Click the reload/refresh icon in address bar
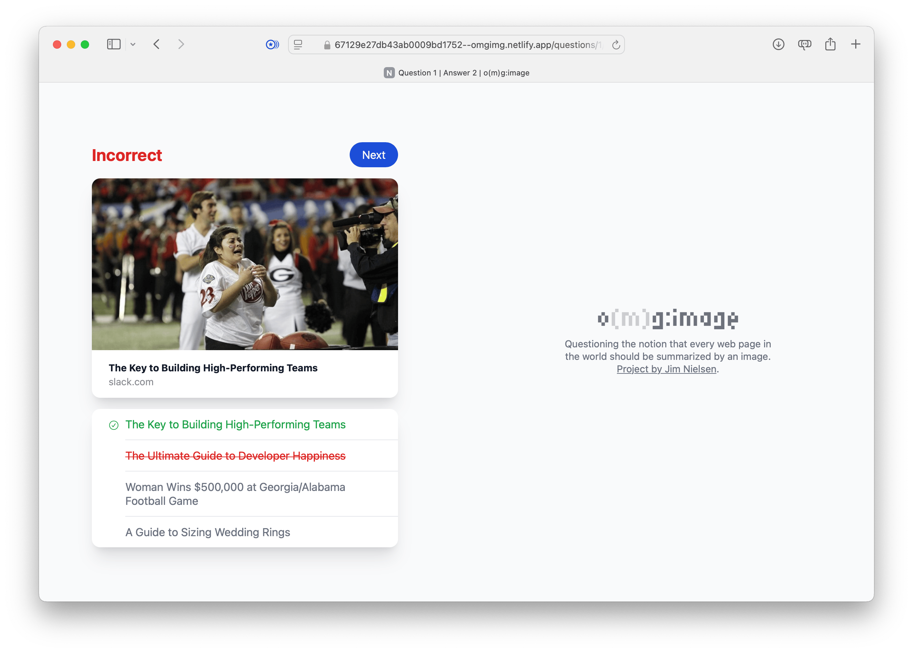Viewport: 913px width, 653px height. click(x=616, y=44)
